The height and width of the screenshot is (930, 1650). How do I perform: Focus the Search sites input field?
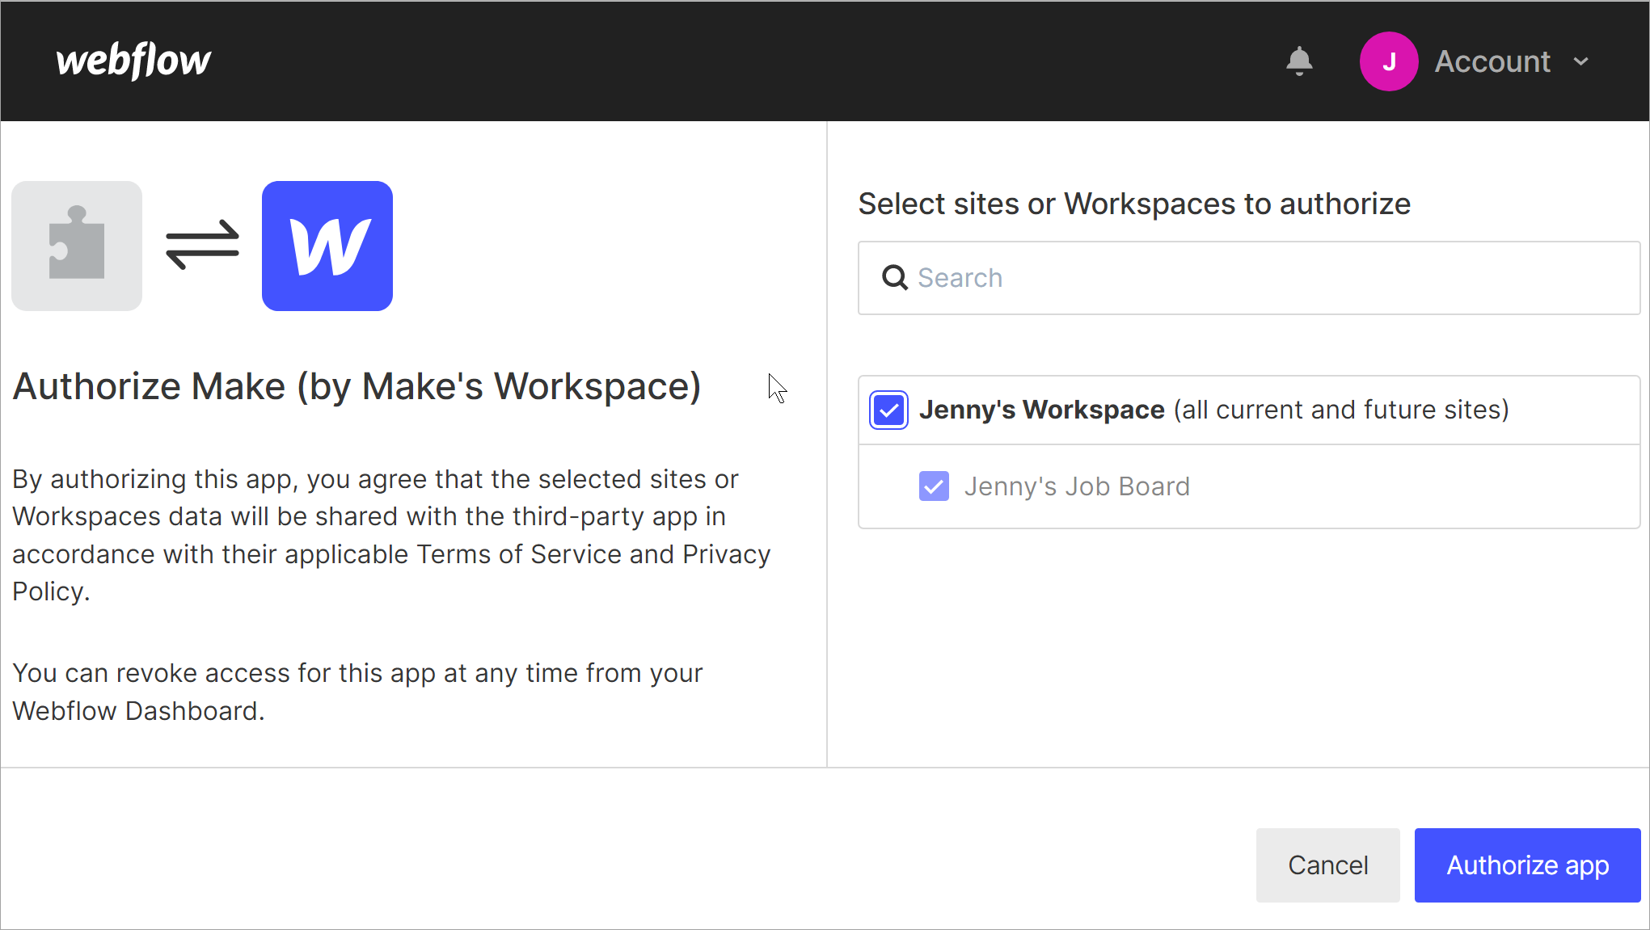tap(1249, 278)
